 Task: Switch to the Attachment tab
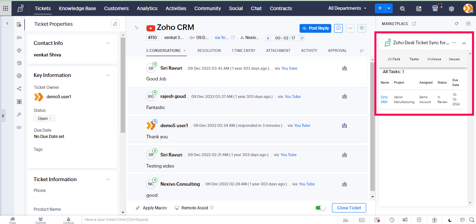click(x=278, y=51)
